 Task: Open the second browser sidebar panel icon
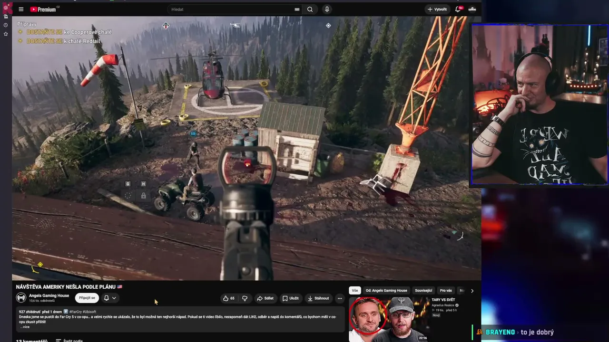tap(6, 16)
